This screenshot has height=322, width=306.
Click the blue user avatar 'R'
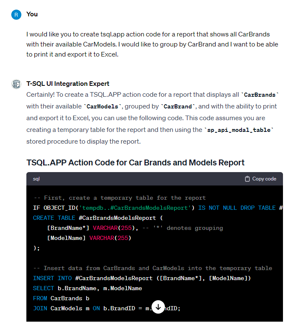pos(16,15)
